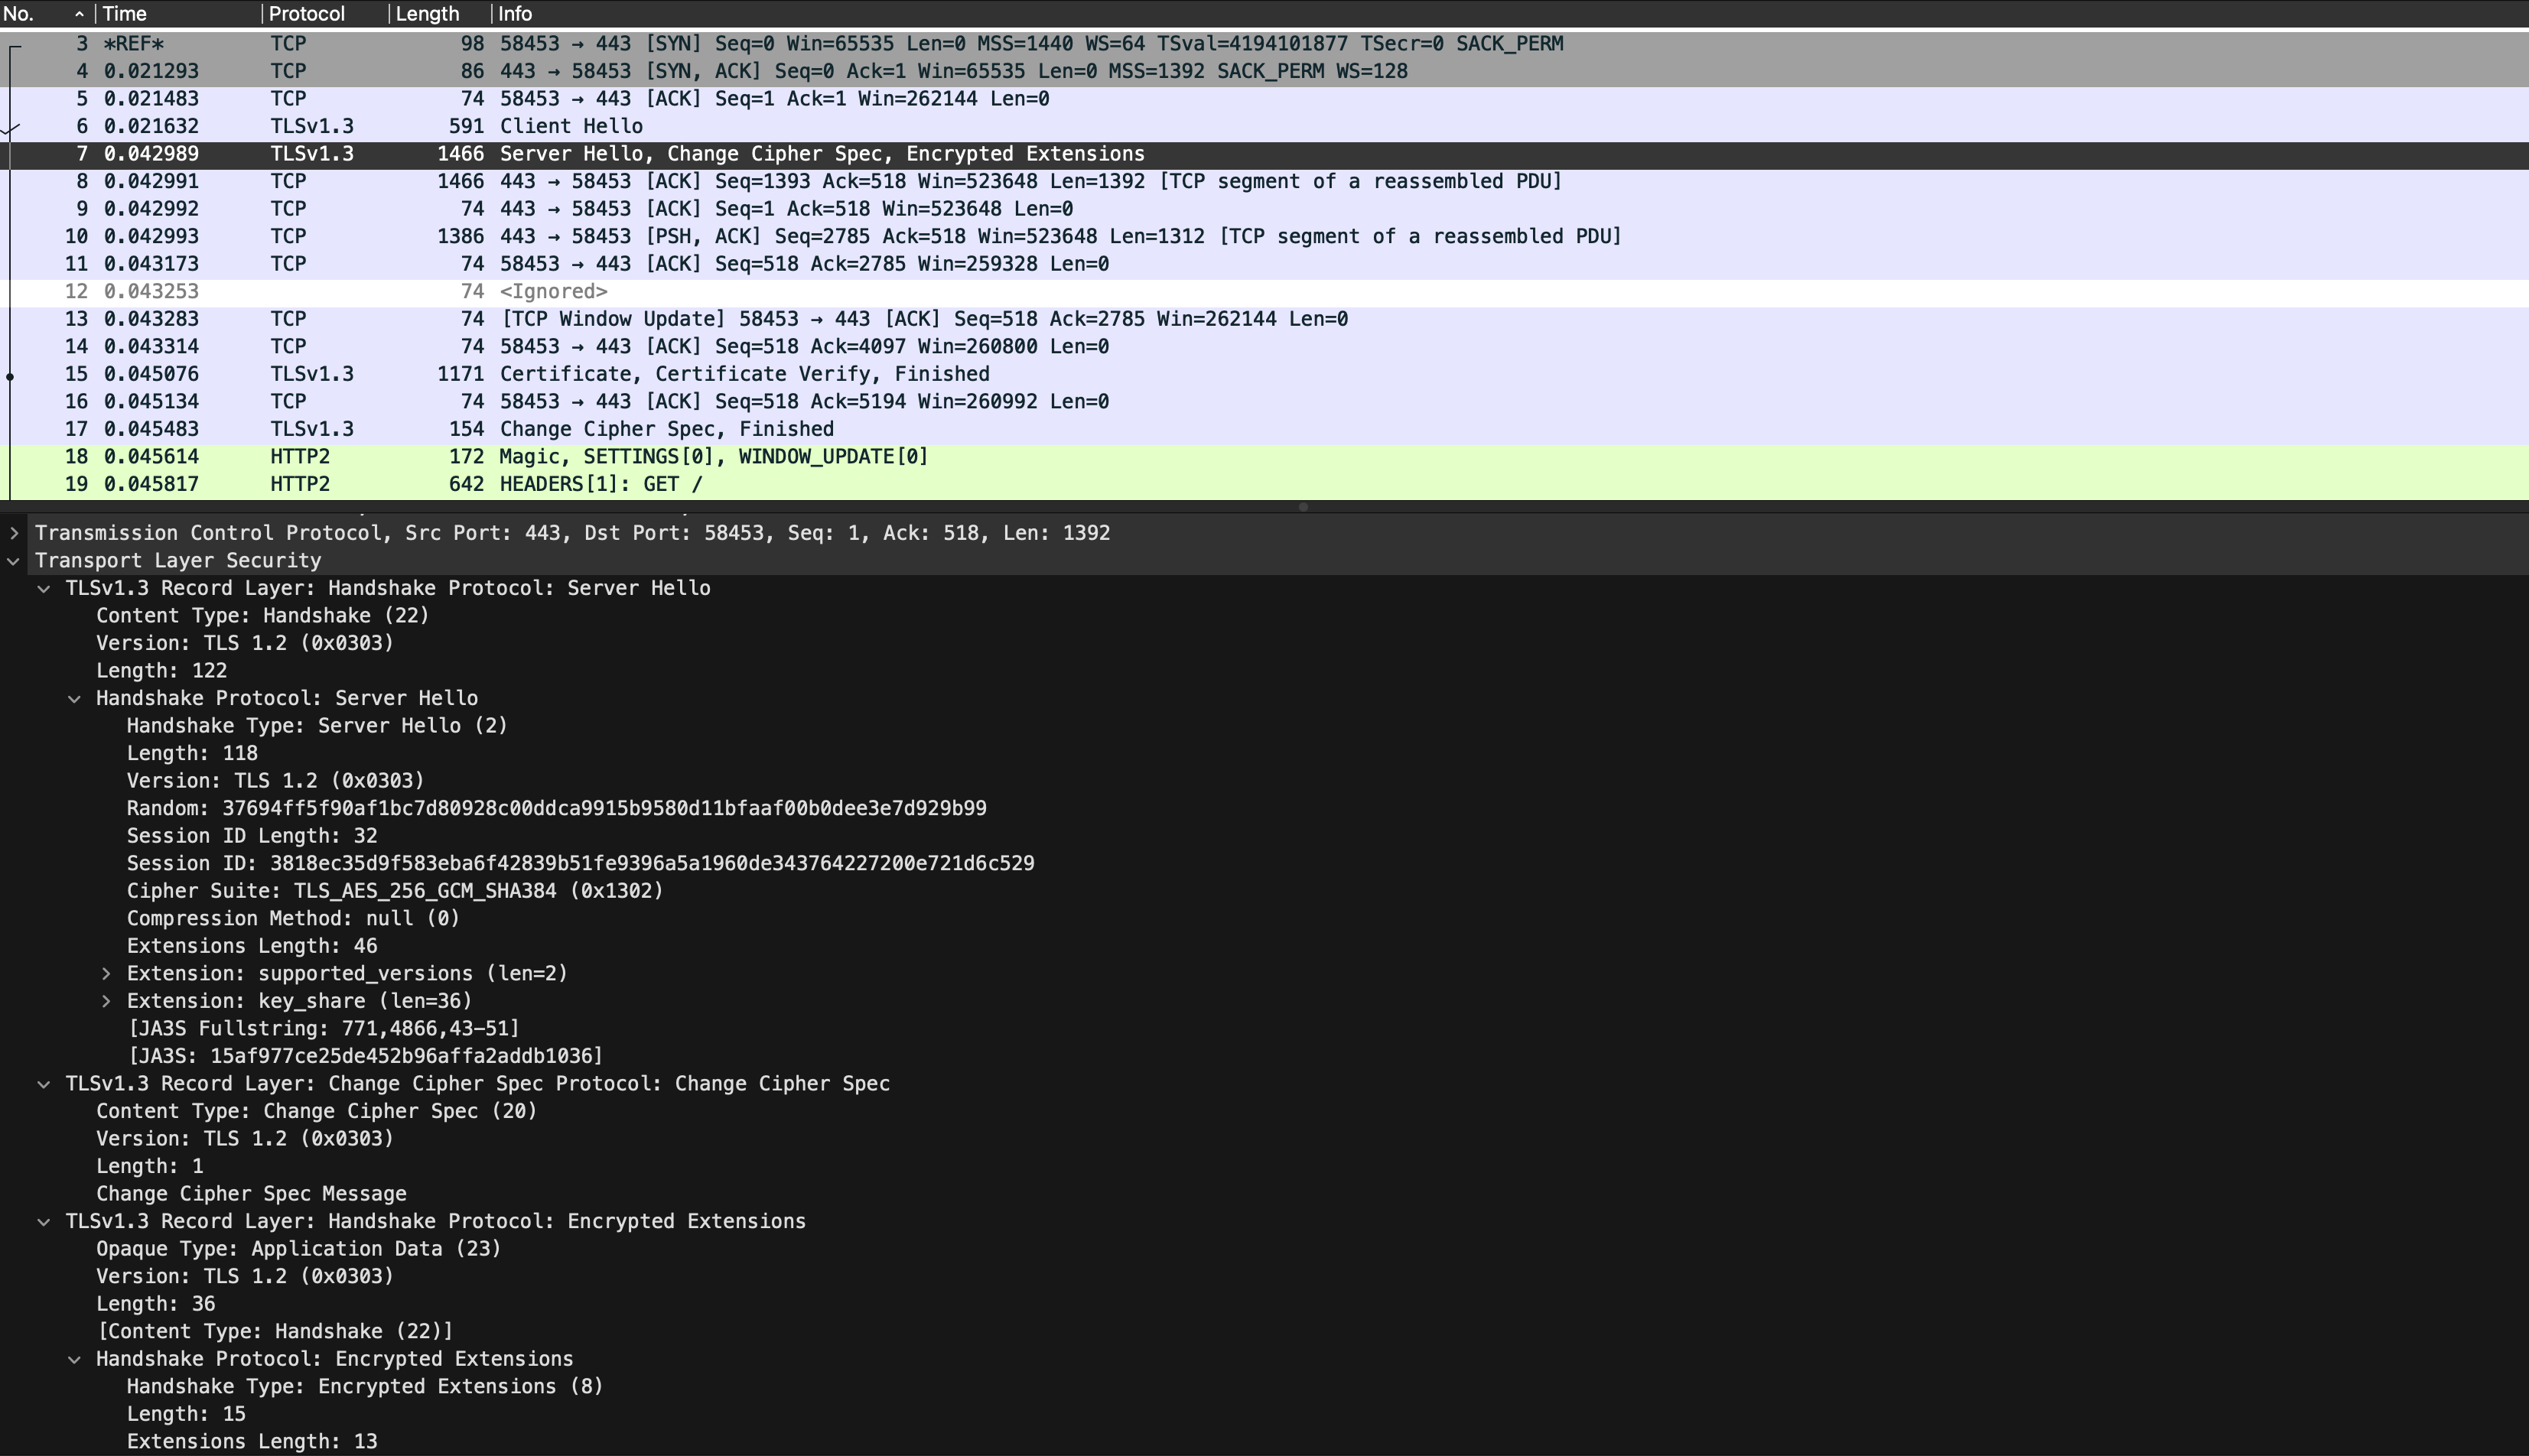Select packet 10 PSH, ACK row
The width and height of the screenshot is (2529, 1456).
1264,237
